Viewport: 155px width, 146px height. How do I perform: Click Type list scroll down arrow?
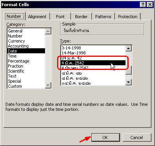129,82
